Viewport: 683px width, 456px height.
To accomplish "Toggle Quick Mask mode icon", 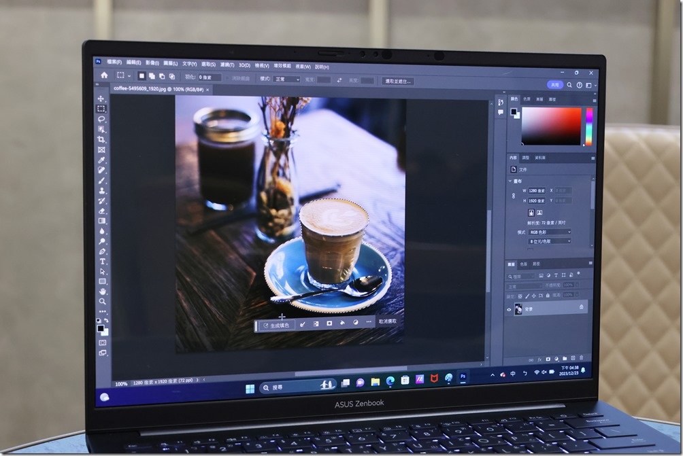I will pos(102,343).
